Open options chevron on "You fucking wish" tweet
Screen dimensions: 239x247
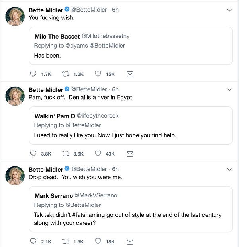point(229,10)
